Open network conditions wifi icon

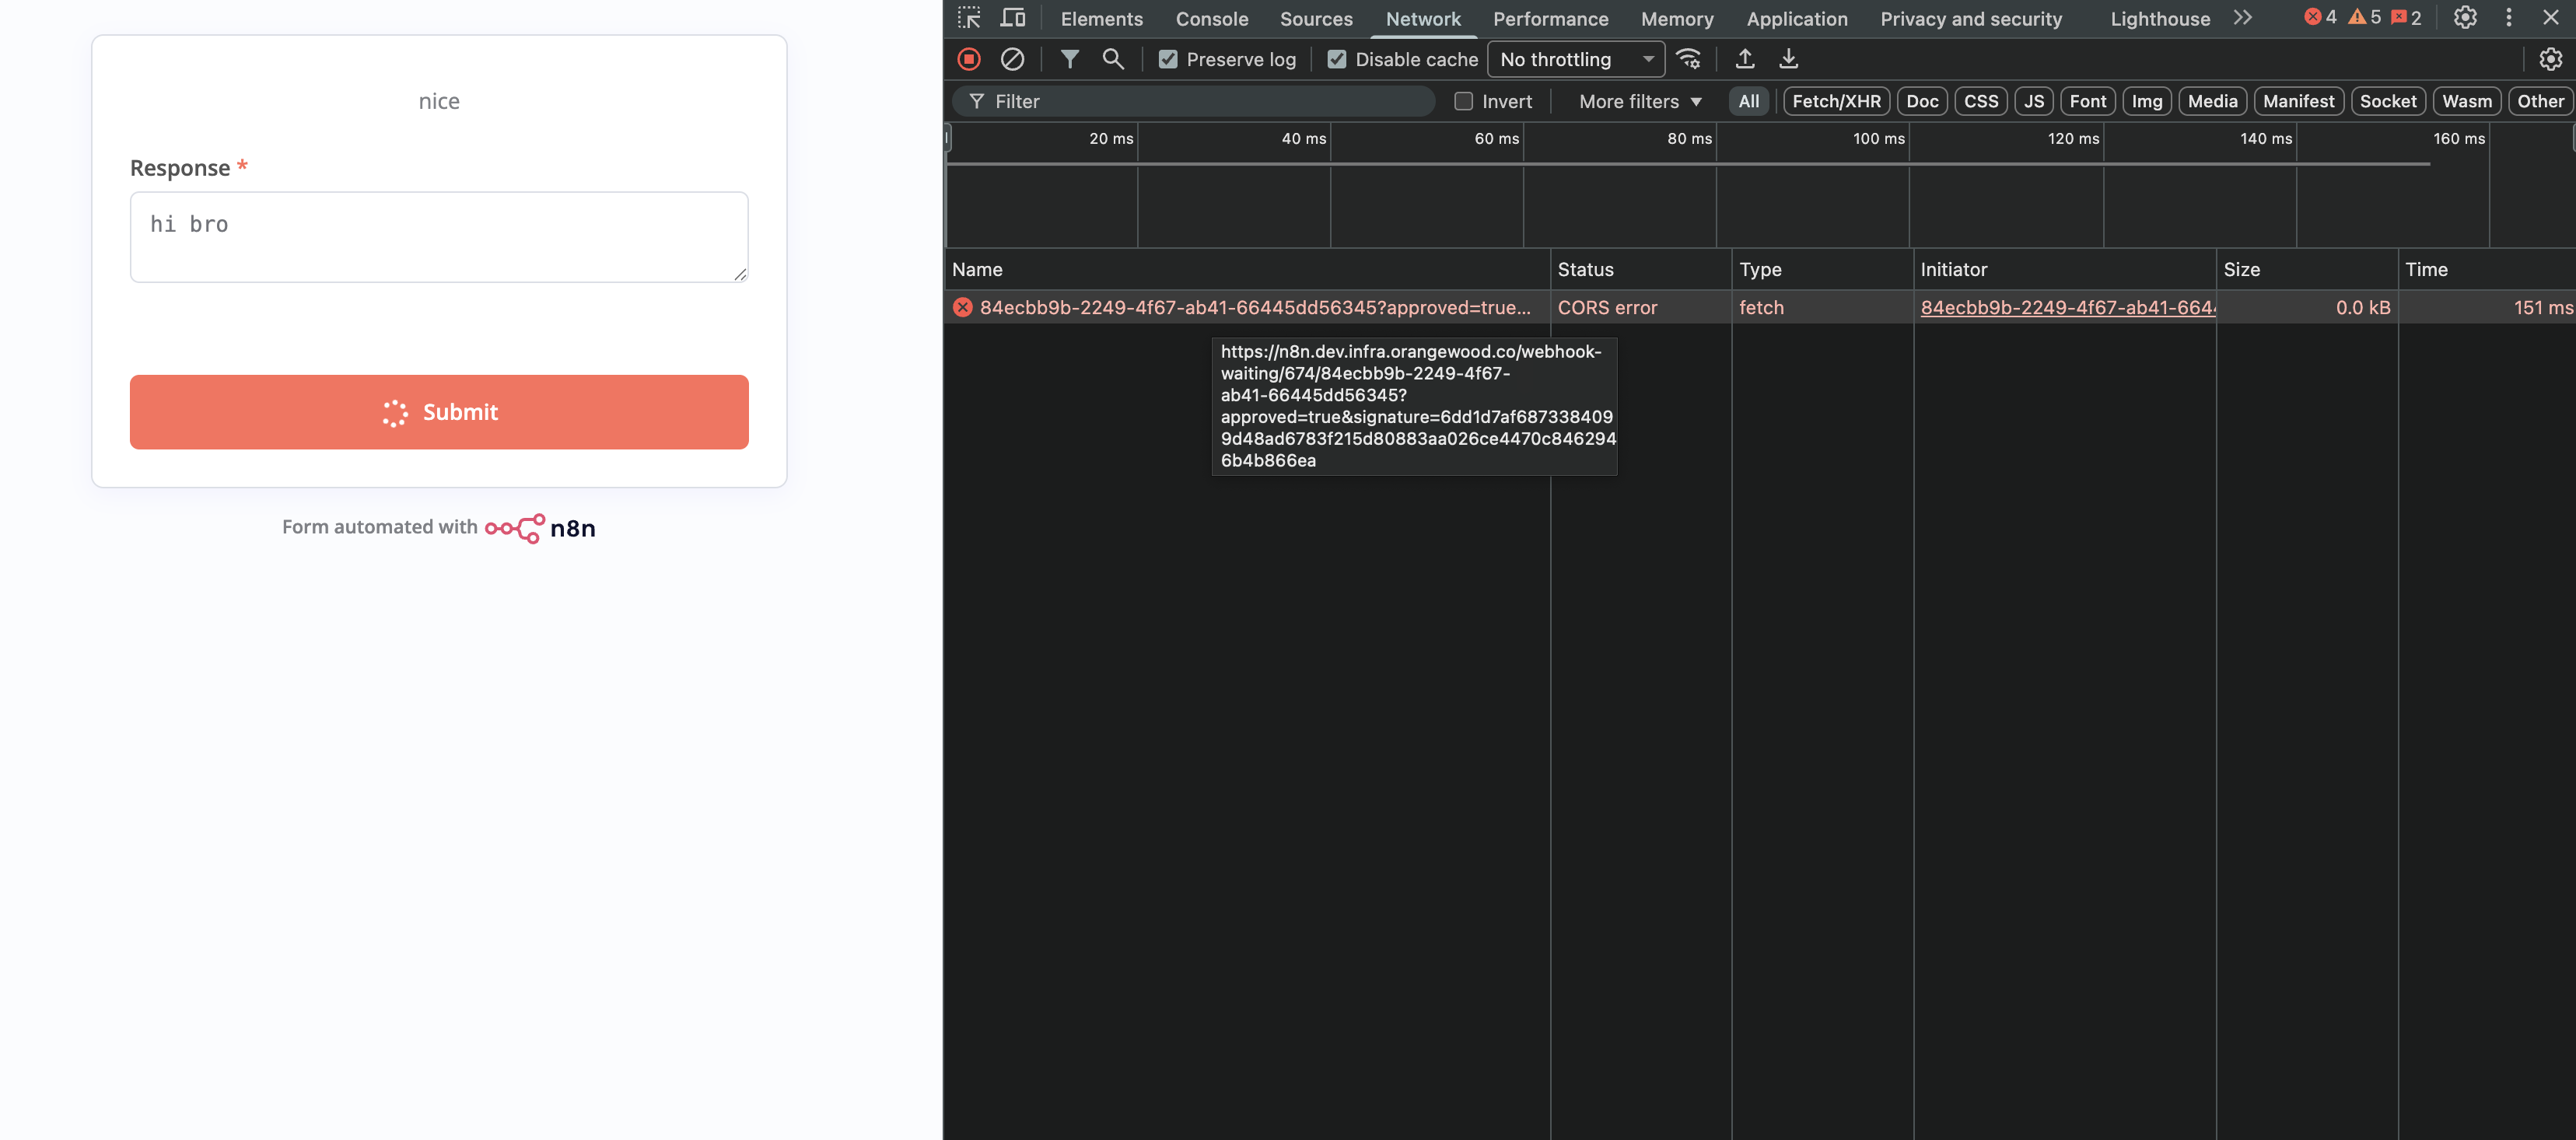[x=1688, y=59]
